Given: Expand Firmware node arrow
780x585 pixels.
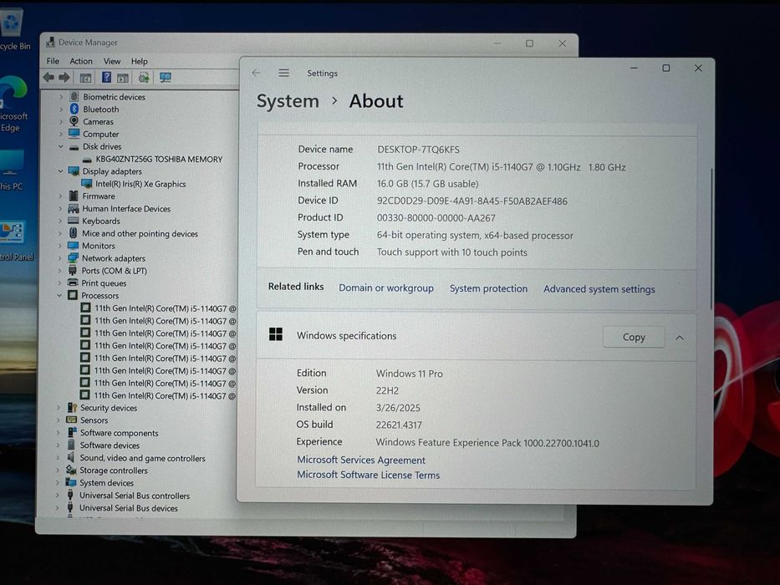Looking at the screenshot, I should coord(61,196).
